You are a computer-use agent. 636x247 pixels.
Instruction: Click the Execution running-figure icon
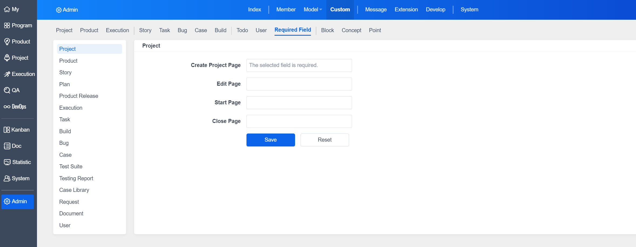coord(7,74)
